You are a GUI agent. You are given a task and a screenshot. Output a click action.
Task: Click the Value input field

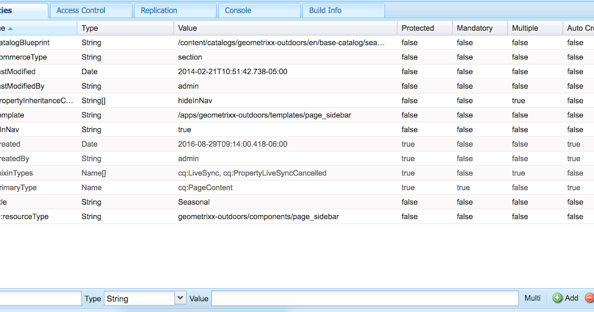pyautogui.click(x=365, y=298)
